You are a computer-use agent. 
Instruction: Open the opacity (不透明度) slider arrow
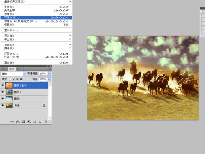pyautogui.click(x=49, y=74)
